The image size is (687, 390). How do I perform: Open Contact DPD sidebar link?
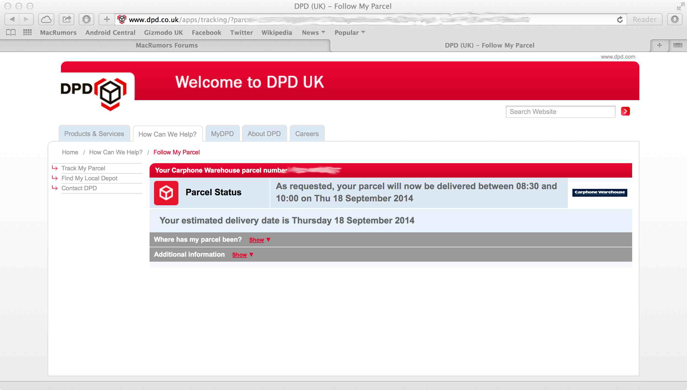pyautogui.click(x=79, y=188)
